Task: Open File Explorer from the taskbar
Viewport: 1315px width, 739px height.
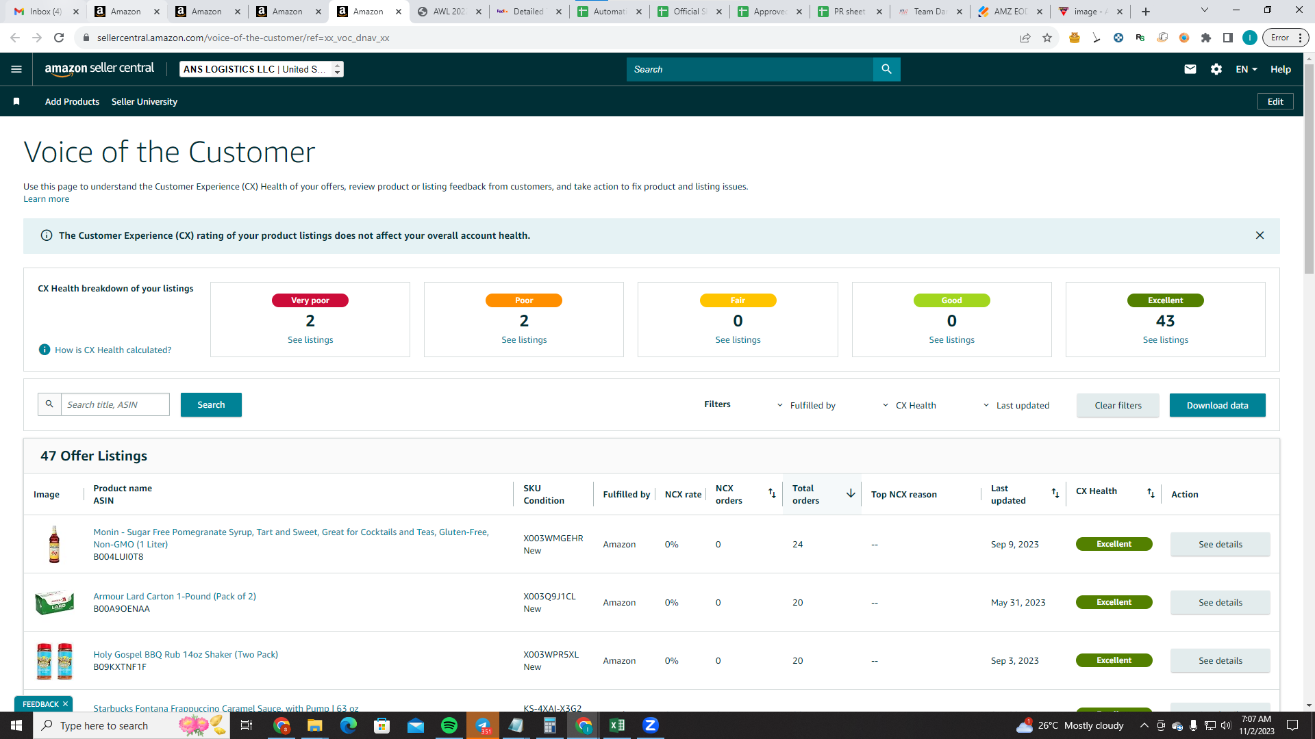Action: (x=315, y=725)
